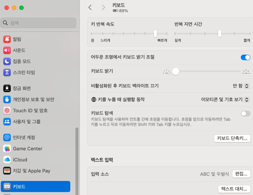The height and width of the screenshot is (195, 253).
Task: Select the 집중 모드 moon icon
Action: (x=7, y=61)
